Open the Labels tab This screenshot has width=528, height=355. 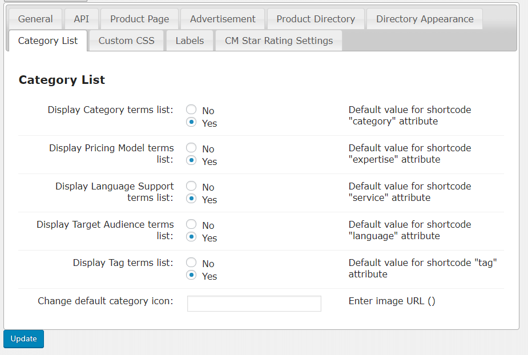click(190, 41)
